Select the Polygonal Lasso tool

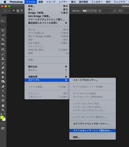3,30
